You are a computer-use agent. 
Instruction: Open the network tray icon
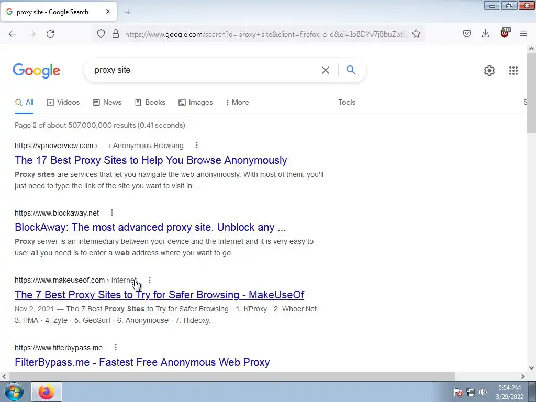471,392
